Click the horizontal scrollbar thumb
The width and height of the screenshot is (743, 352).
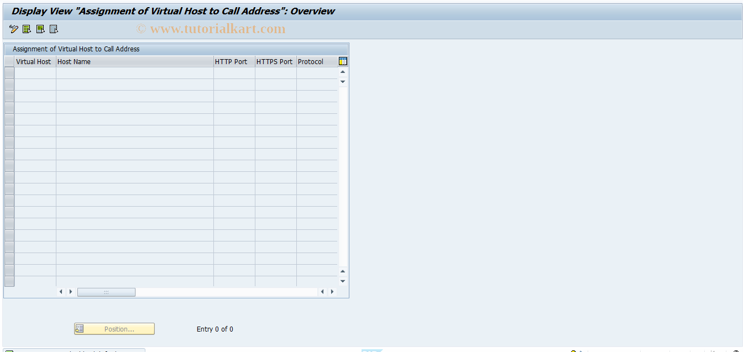pyautogui.click(x=106, y=292)
